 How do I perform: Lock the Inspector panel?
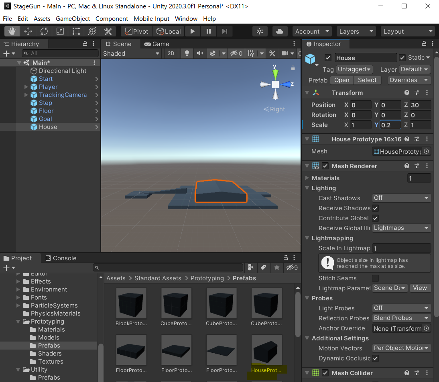point(424,44)
